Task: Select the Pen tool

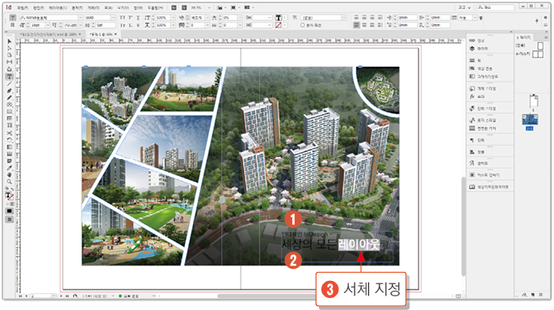Action: 10,90
